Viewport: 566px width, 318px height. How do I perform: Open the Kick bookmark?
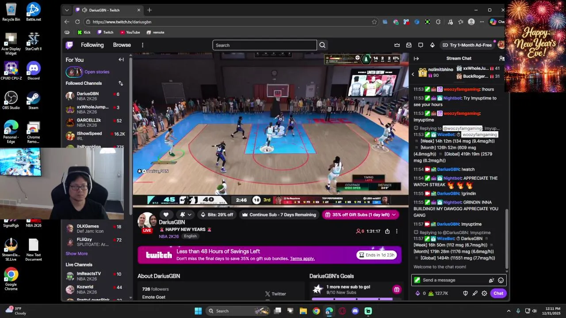[x=84, y=32]
